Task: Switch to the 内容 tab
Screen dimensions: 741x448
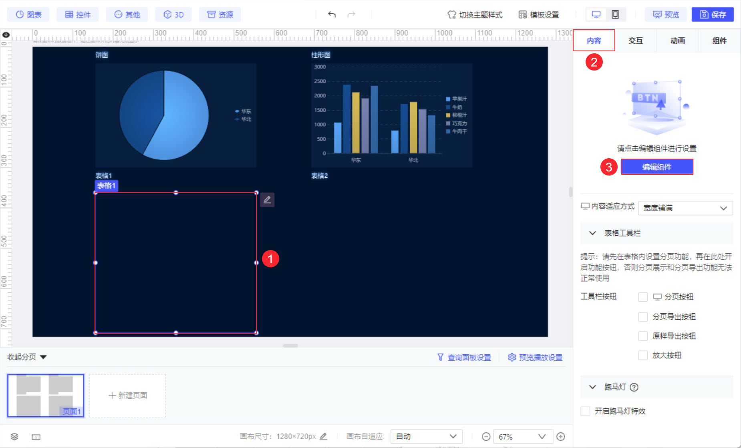Action: click(x=594, y=40)
